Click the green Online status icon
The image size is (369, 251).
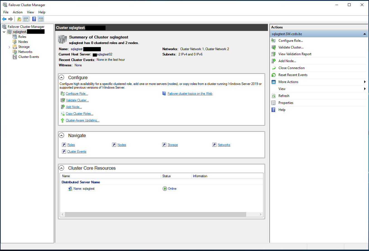point(165,189)
